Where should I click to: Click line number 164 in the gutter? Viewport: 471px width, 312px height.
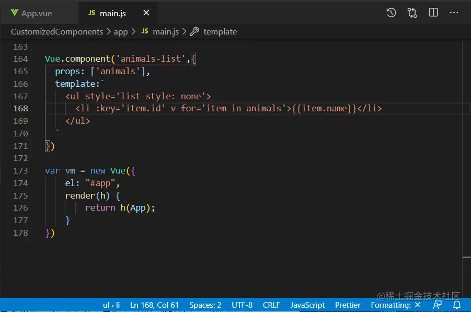tap(20, 59)
